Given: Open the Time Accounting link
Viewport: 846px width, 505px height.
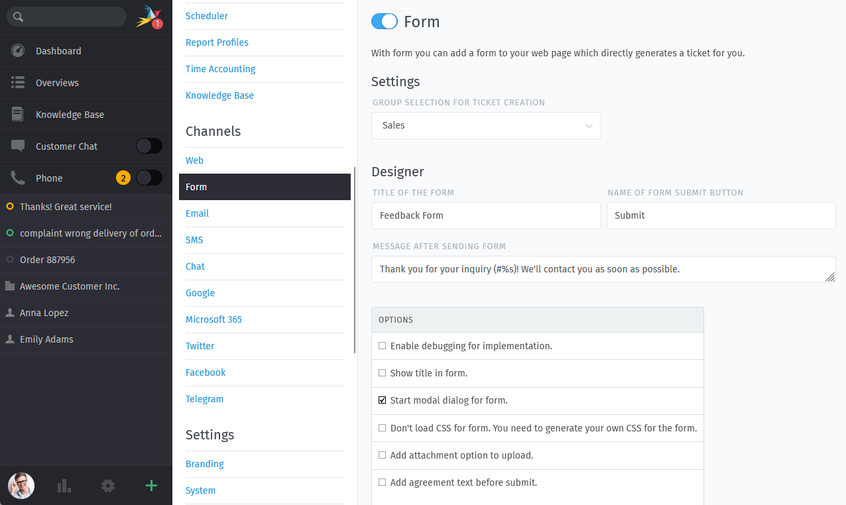Looking at the screenshot, I should [220, 69].
